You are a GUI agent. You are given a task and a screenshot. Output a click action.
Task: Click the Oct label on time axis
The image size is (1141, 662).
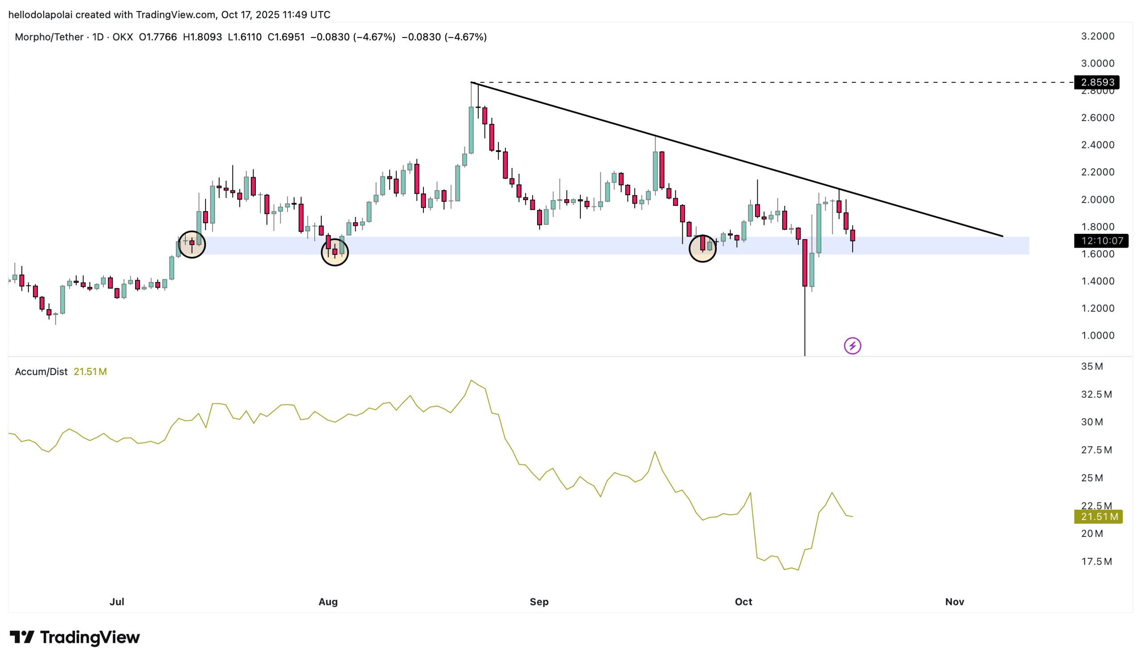point(743,602)
